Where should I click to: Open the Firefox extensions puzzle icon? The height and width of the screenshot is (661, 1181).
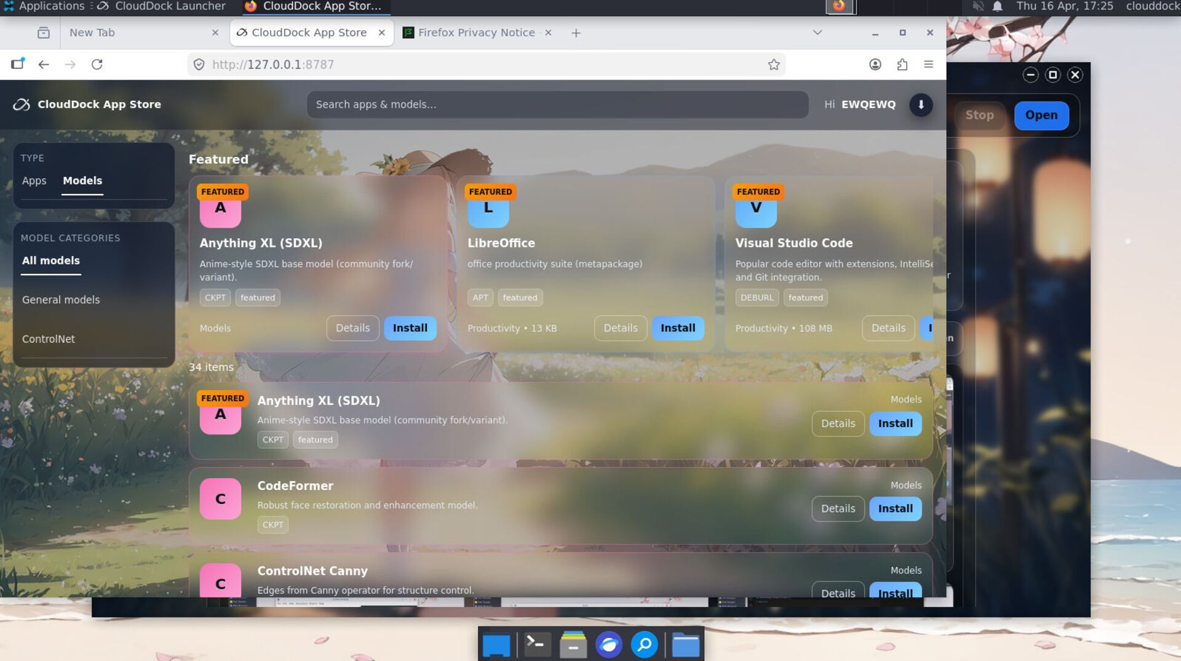902,65
